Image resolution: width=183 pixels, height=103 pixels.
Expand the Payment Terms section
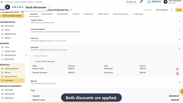pyautogui.click(x=179, y=21)
